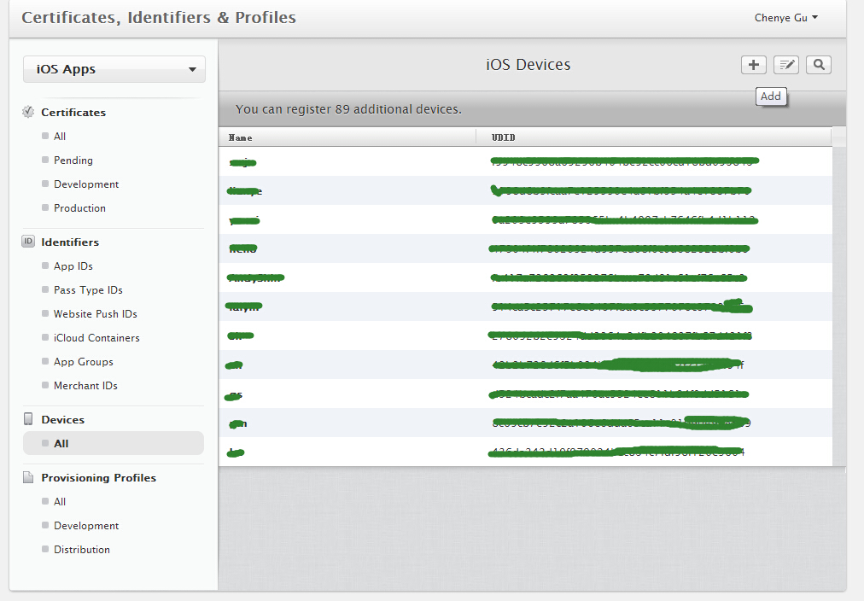Viewport: 864px width, 601px height.
Task: Open Production certificates
Action: point(79,207)
